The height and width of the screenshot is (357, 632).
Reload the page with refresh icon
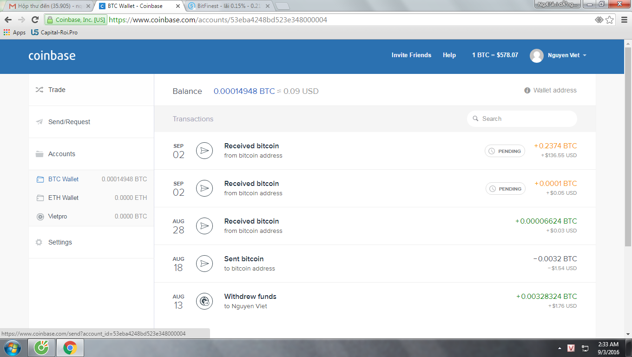[x=35, y=20]
